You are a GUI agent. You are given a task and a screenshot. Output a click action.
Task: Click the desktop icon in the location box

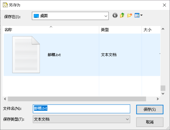[x=36, y=16]
